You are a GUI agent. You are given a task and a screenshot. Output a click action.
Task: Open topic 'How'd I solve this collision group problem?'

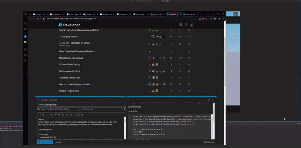click(79, 30)
